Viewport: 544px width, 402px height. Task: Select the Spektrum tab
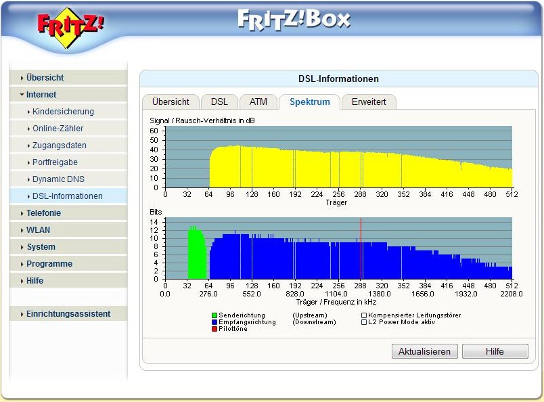pos(309,102)
